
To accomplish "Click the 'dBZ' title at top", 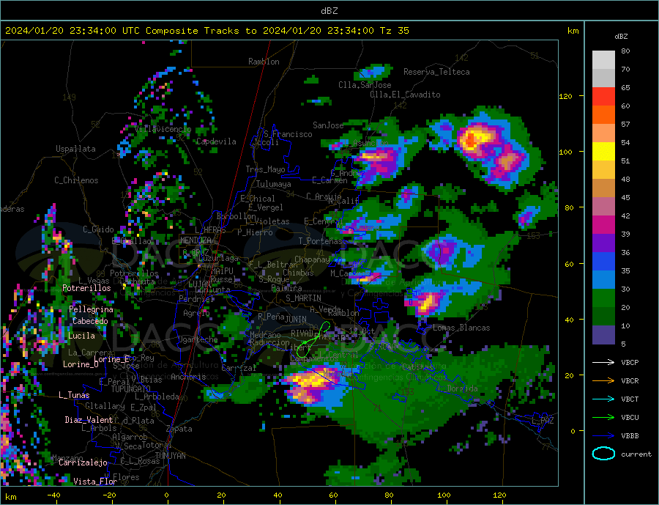I will [x=329, y=11].
